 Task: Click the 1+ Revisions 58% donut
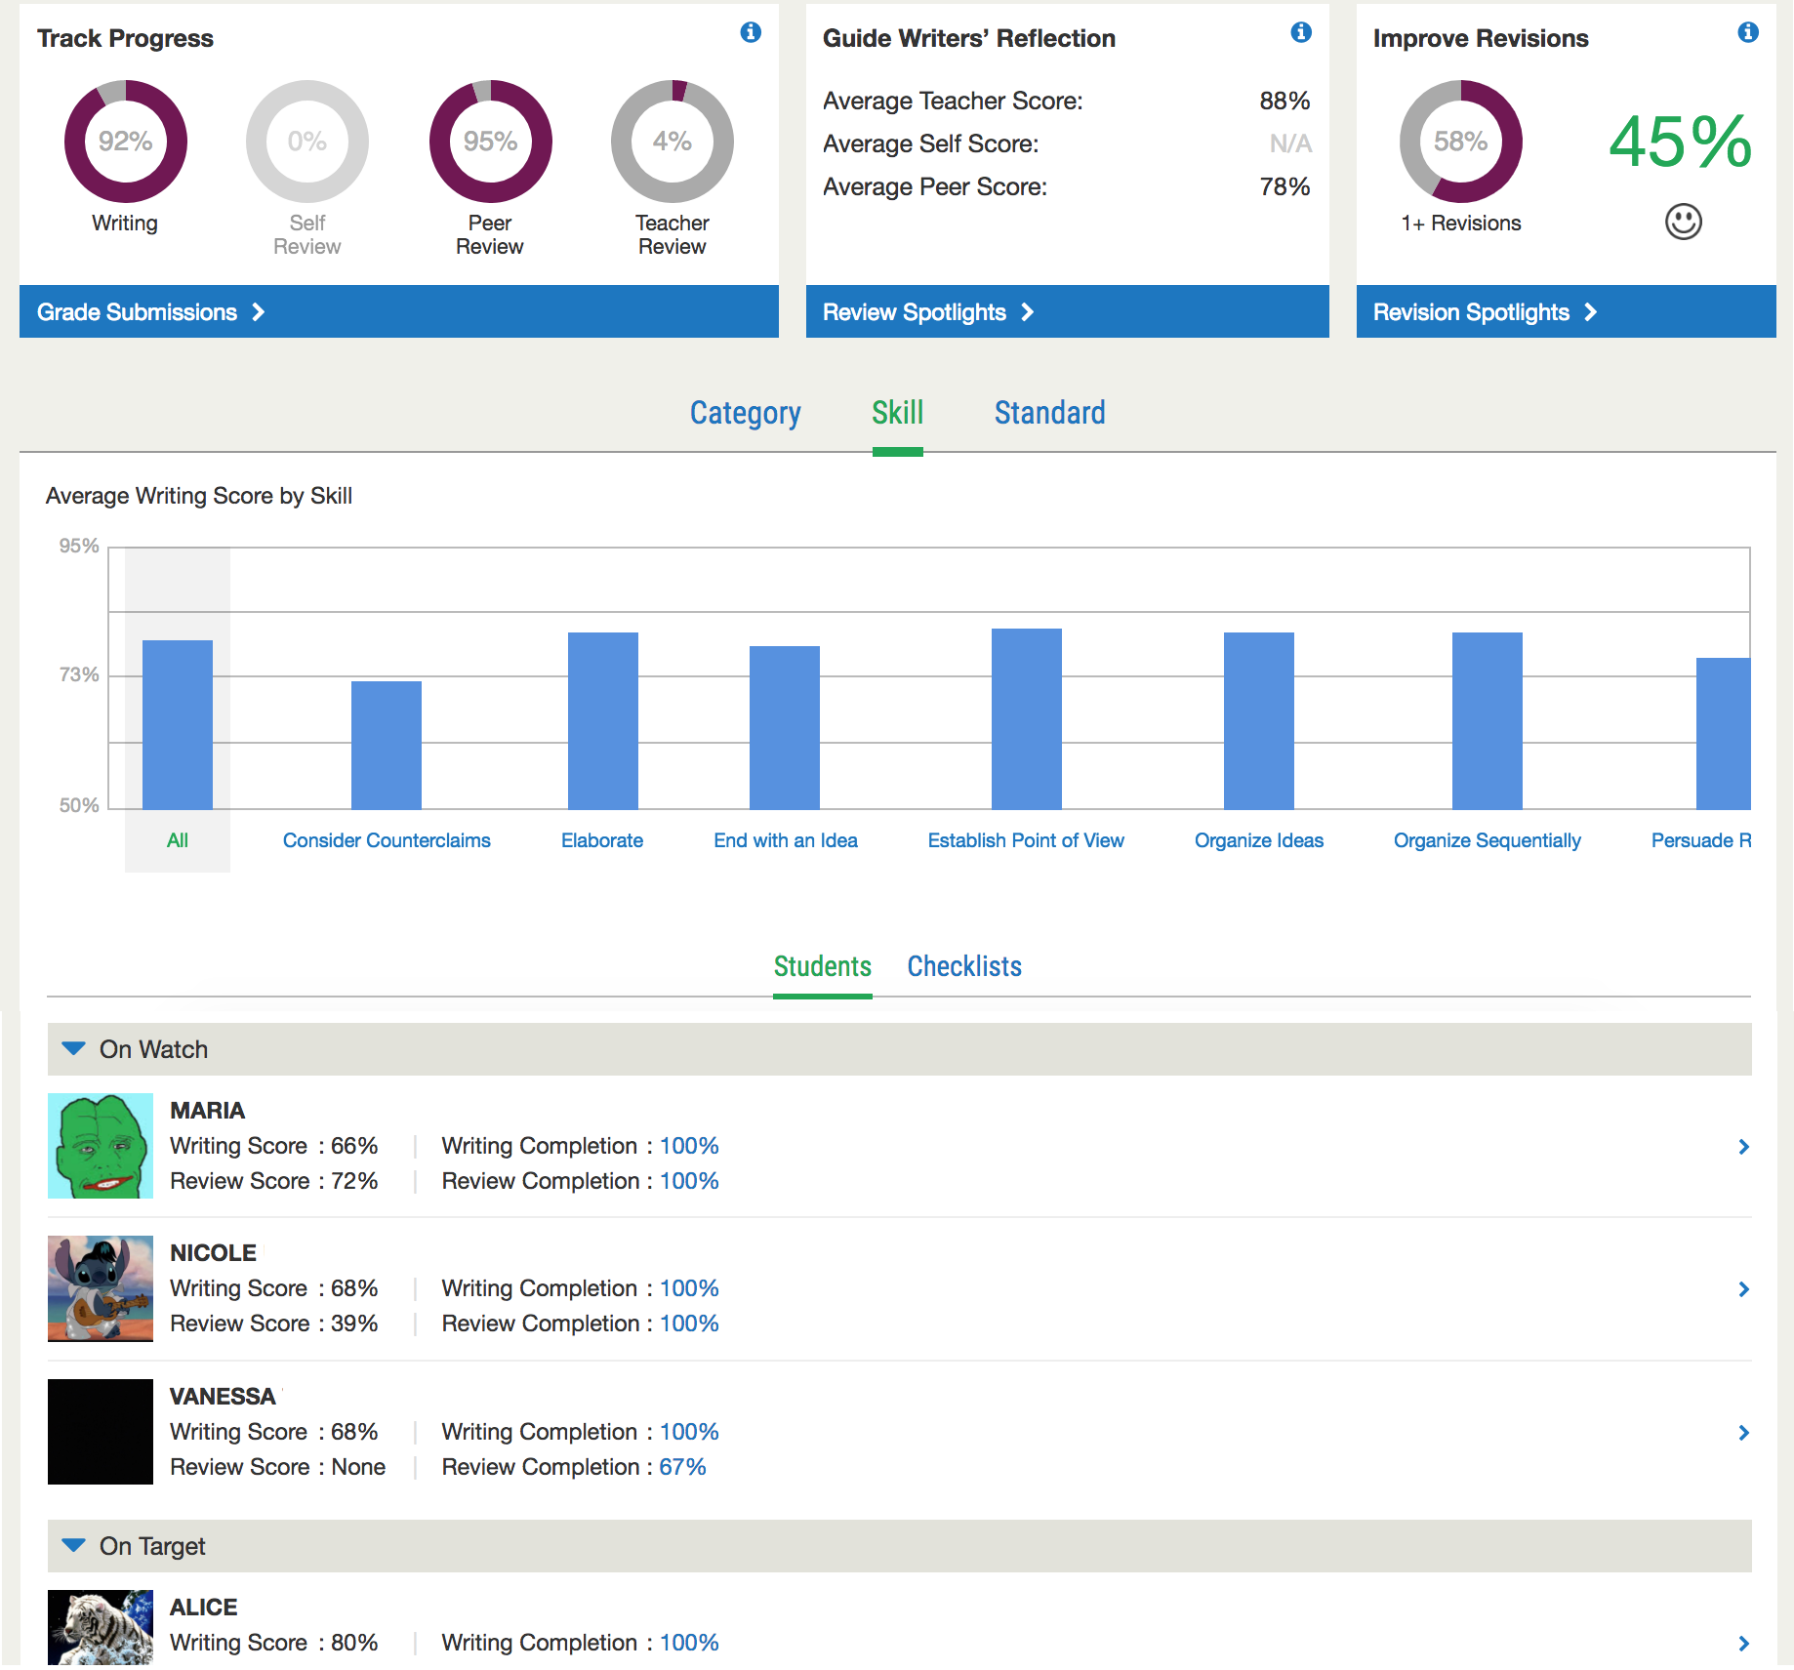coord(1460,142)
